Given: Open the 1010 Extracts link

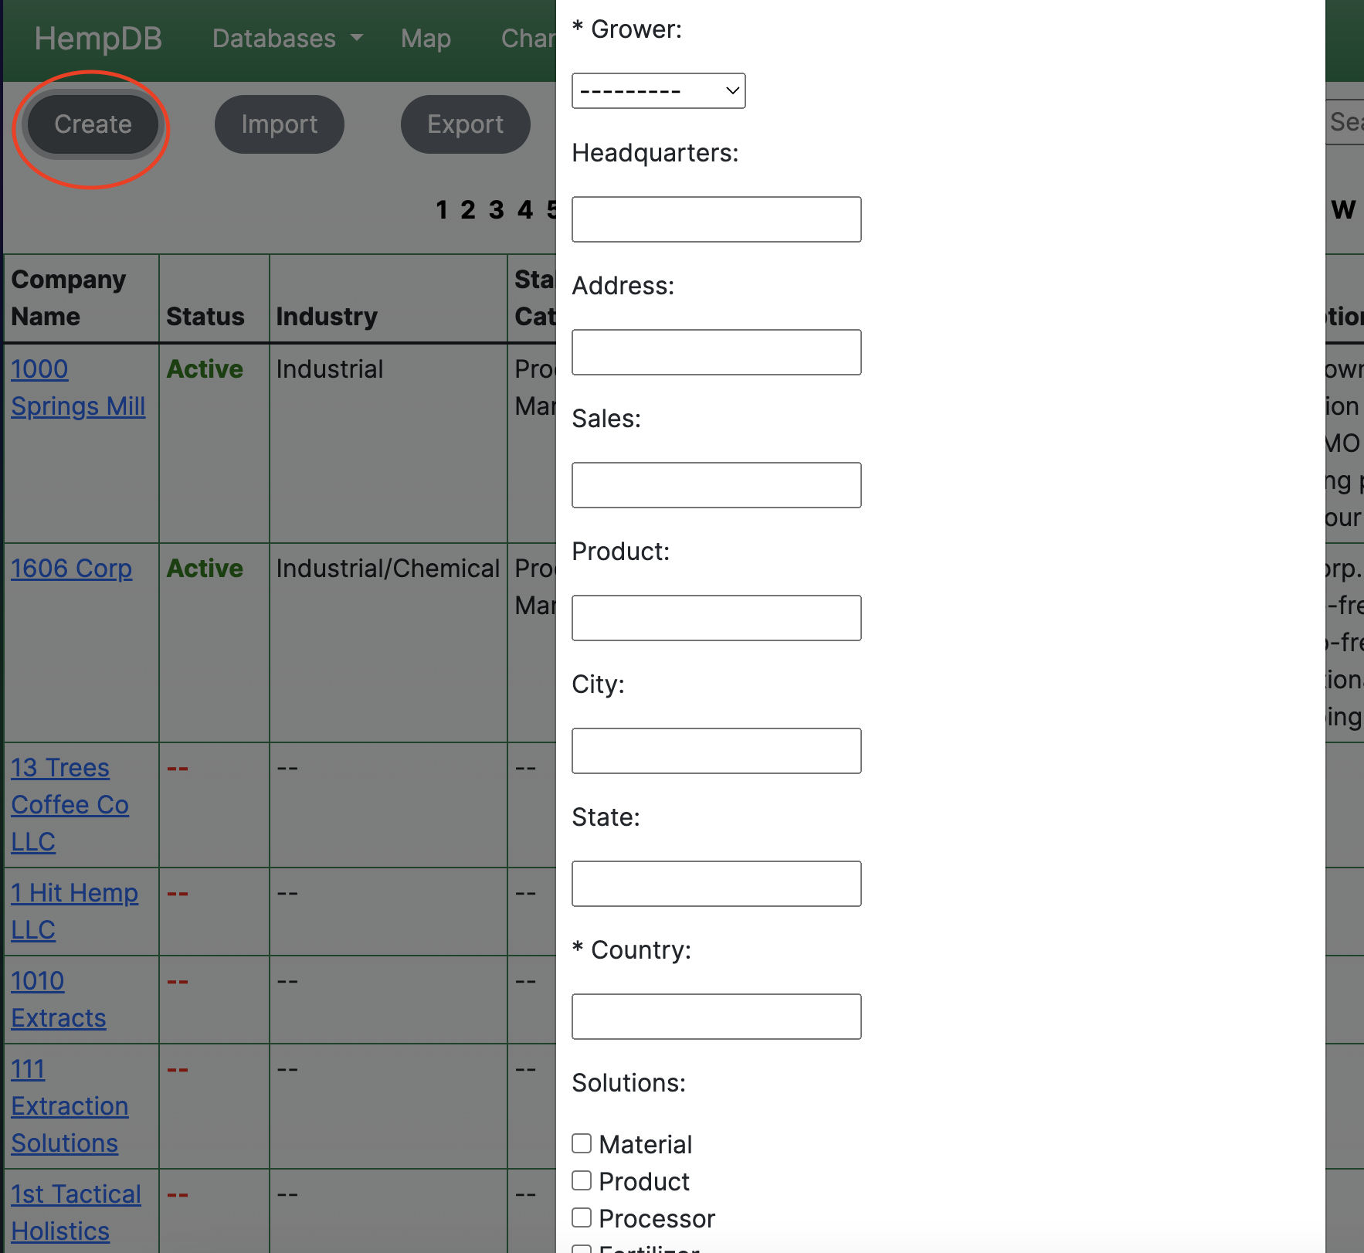Looking at the screenshot, I should pos(58,1000).
